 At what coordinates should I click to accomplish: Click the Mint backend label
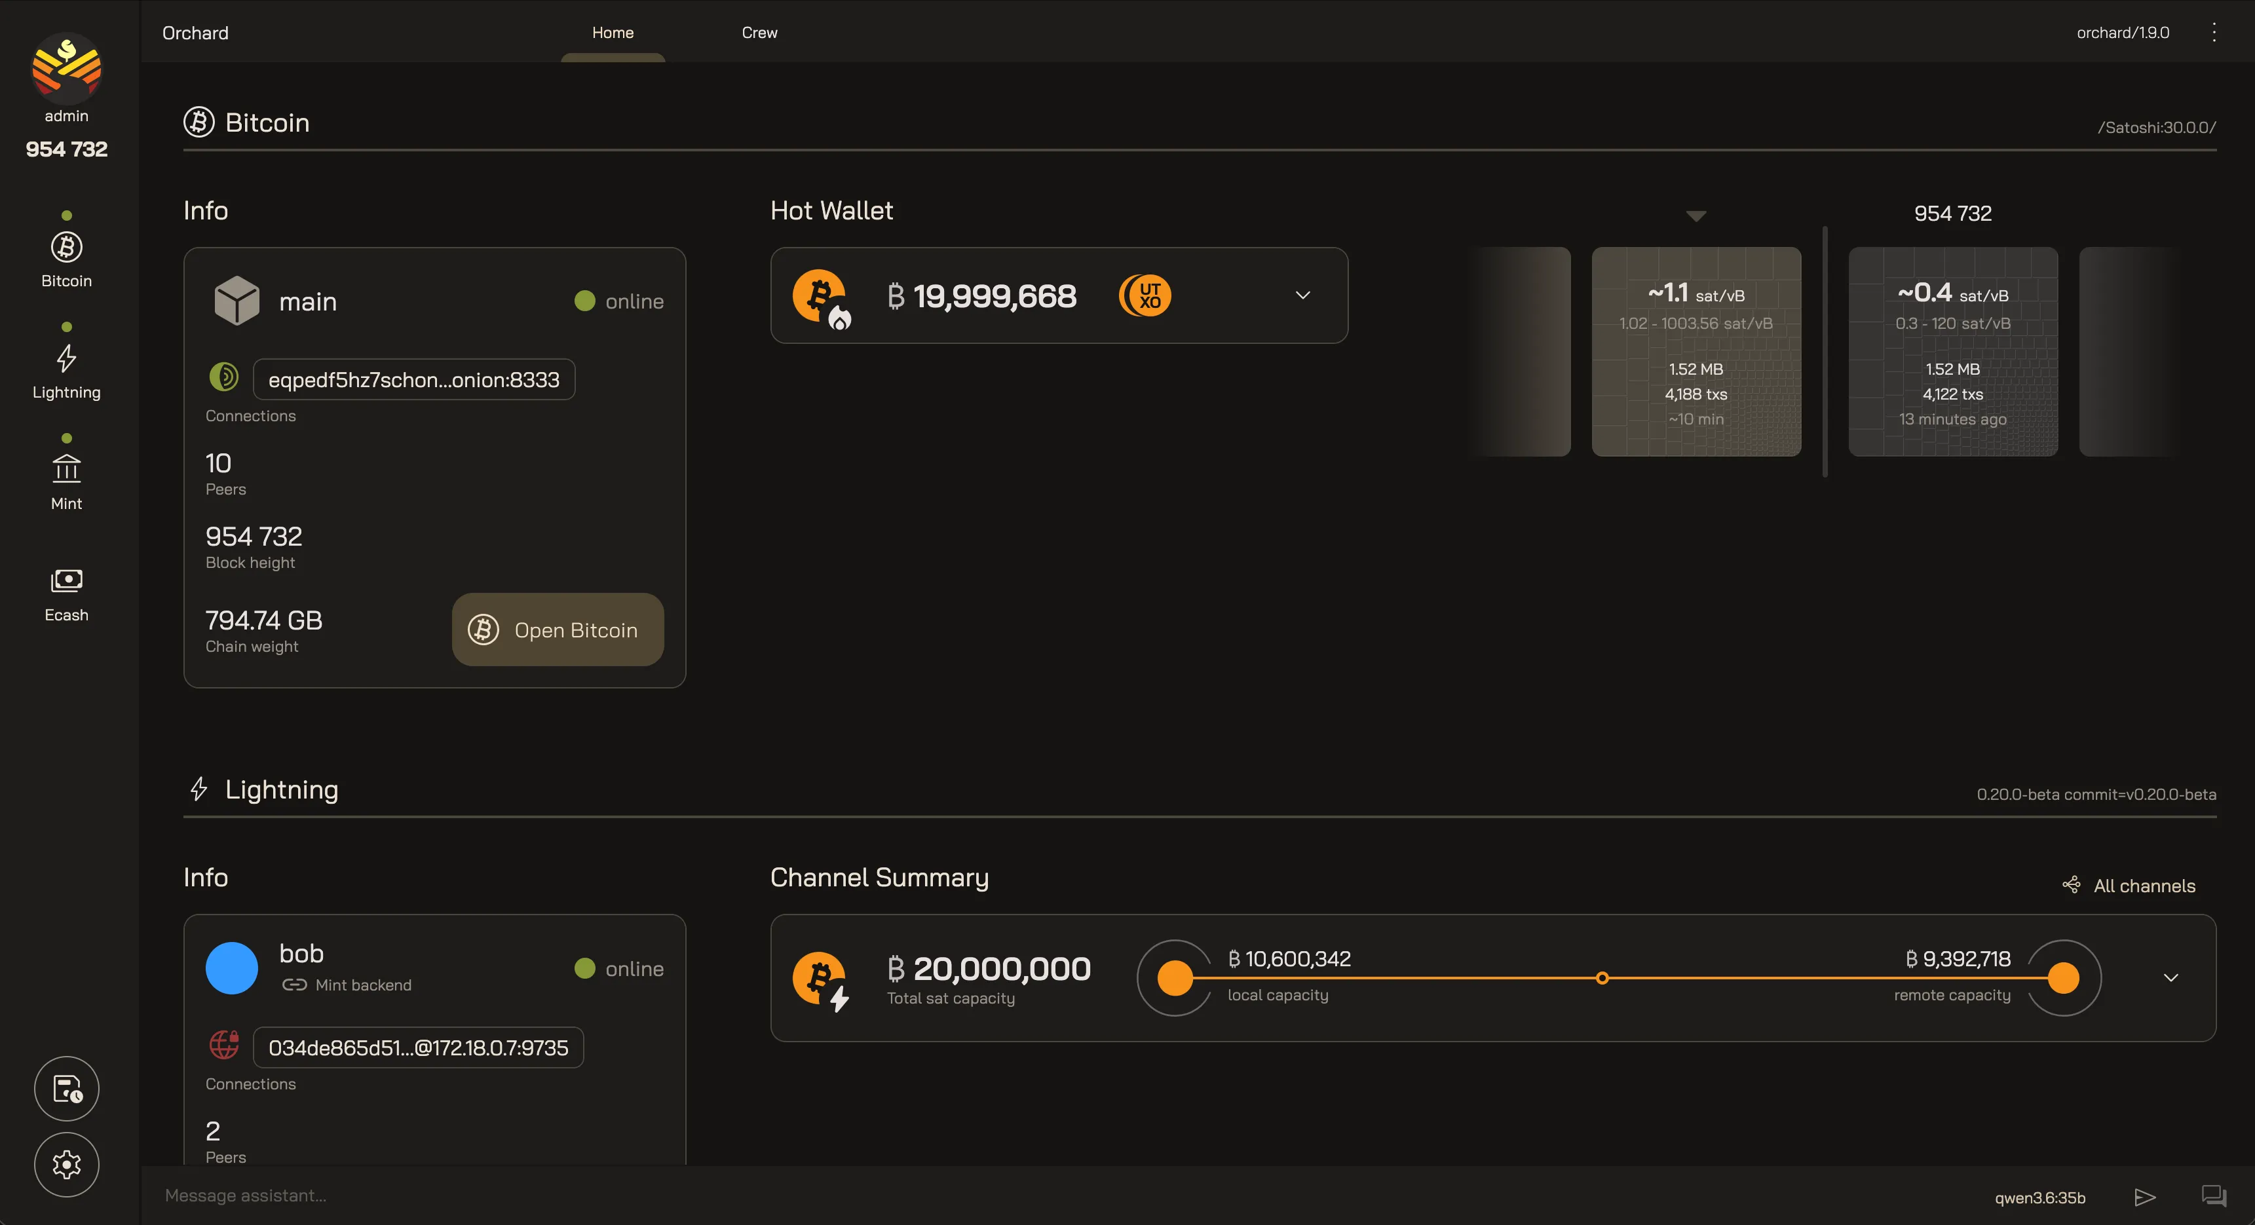click(x=364, y=985)
